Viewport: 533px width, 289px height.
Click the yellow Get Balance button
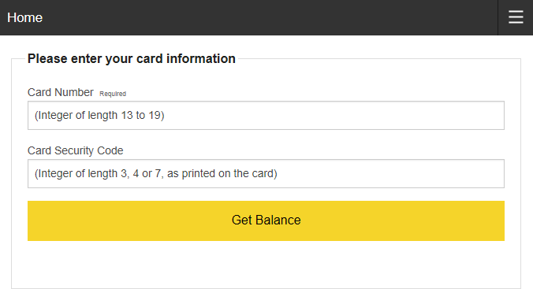click(x=266, y=220)
